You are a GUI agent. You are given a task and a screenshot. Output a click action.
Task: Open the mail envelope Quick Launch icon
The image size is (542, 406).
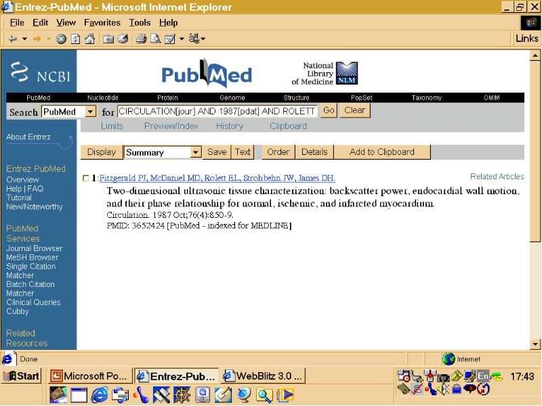pos(120,395)
